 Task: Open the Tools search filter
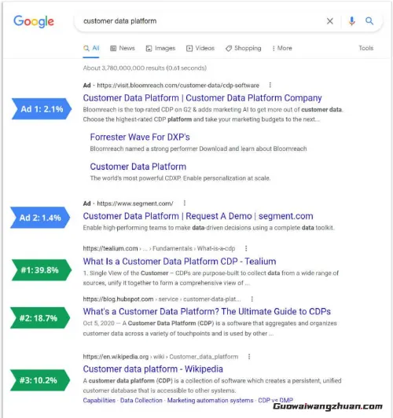click(365, 48)
